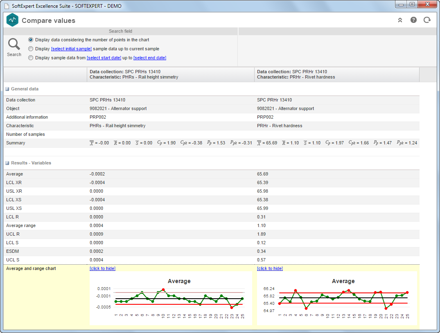Click the Data collection row label
This screenshot has width=440, height=333.
[x=21, y=100]
